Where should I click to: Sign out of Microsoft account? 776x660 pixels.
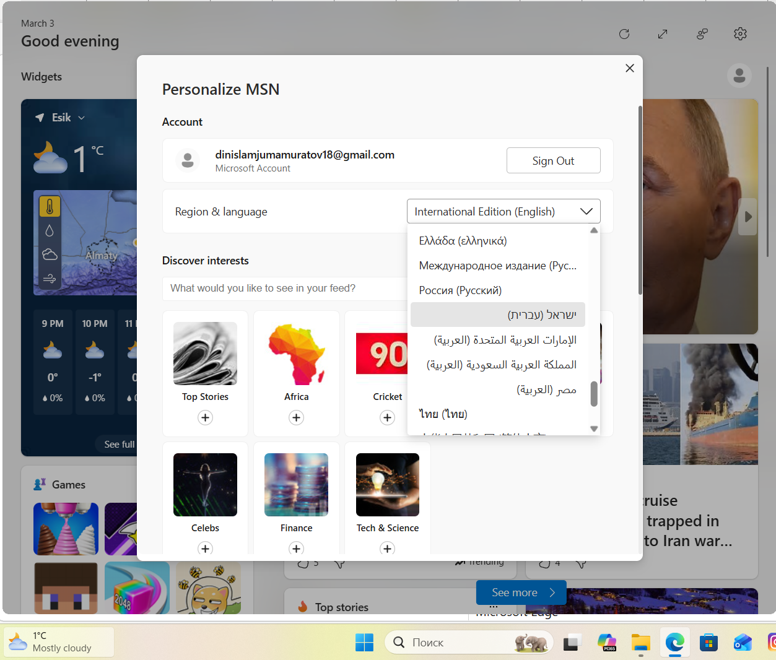point(553,160)
